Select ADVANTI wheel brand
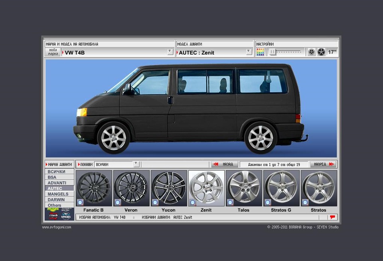383x261 pixels. (59, 183)
